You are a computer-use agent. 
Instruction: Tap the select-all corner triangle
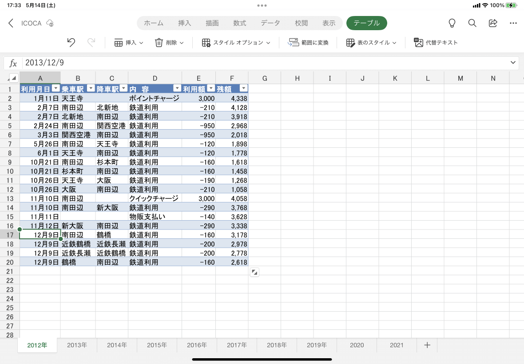(x=13, y=78)
